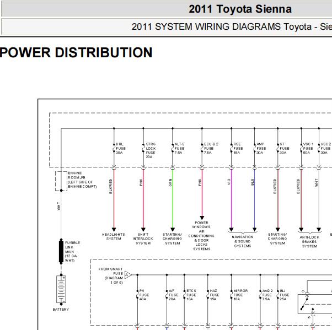
Task: Click the 'VSC 1 FUSE 50A' label
Action: [x=308, y=148]
